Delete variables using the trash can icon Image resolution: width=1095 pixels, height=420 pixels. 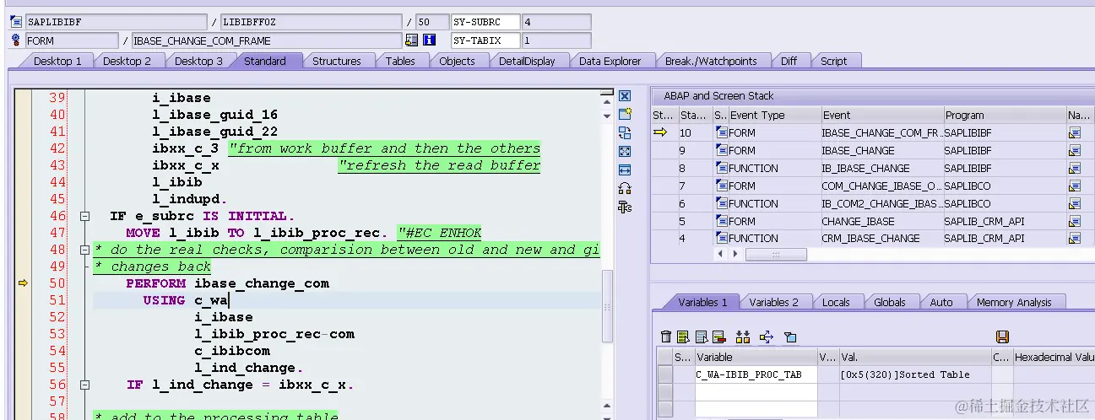point(666,337)
